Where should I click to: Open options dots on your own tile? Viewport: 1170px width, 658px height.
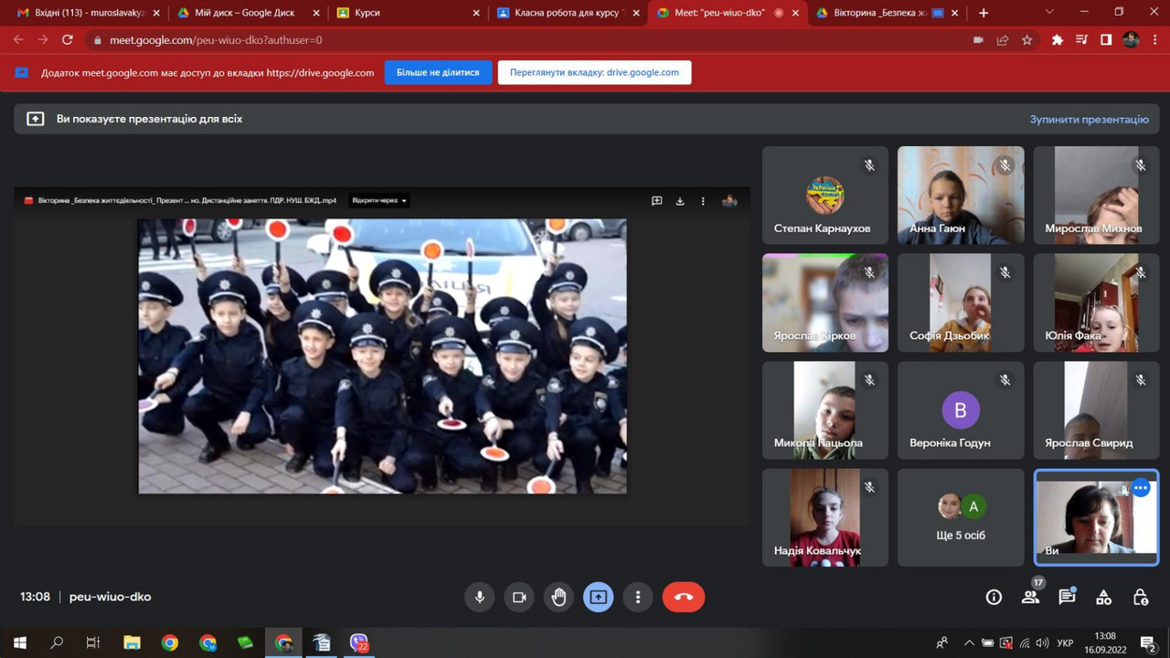(x=1140, y=488)
